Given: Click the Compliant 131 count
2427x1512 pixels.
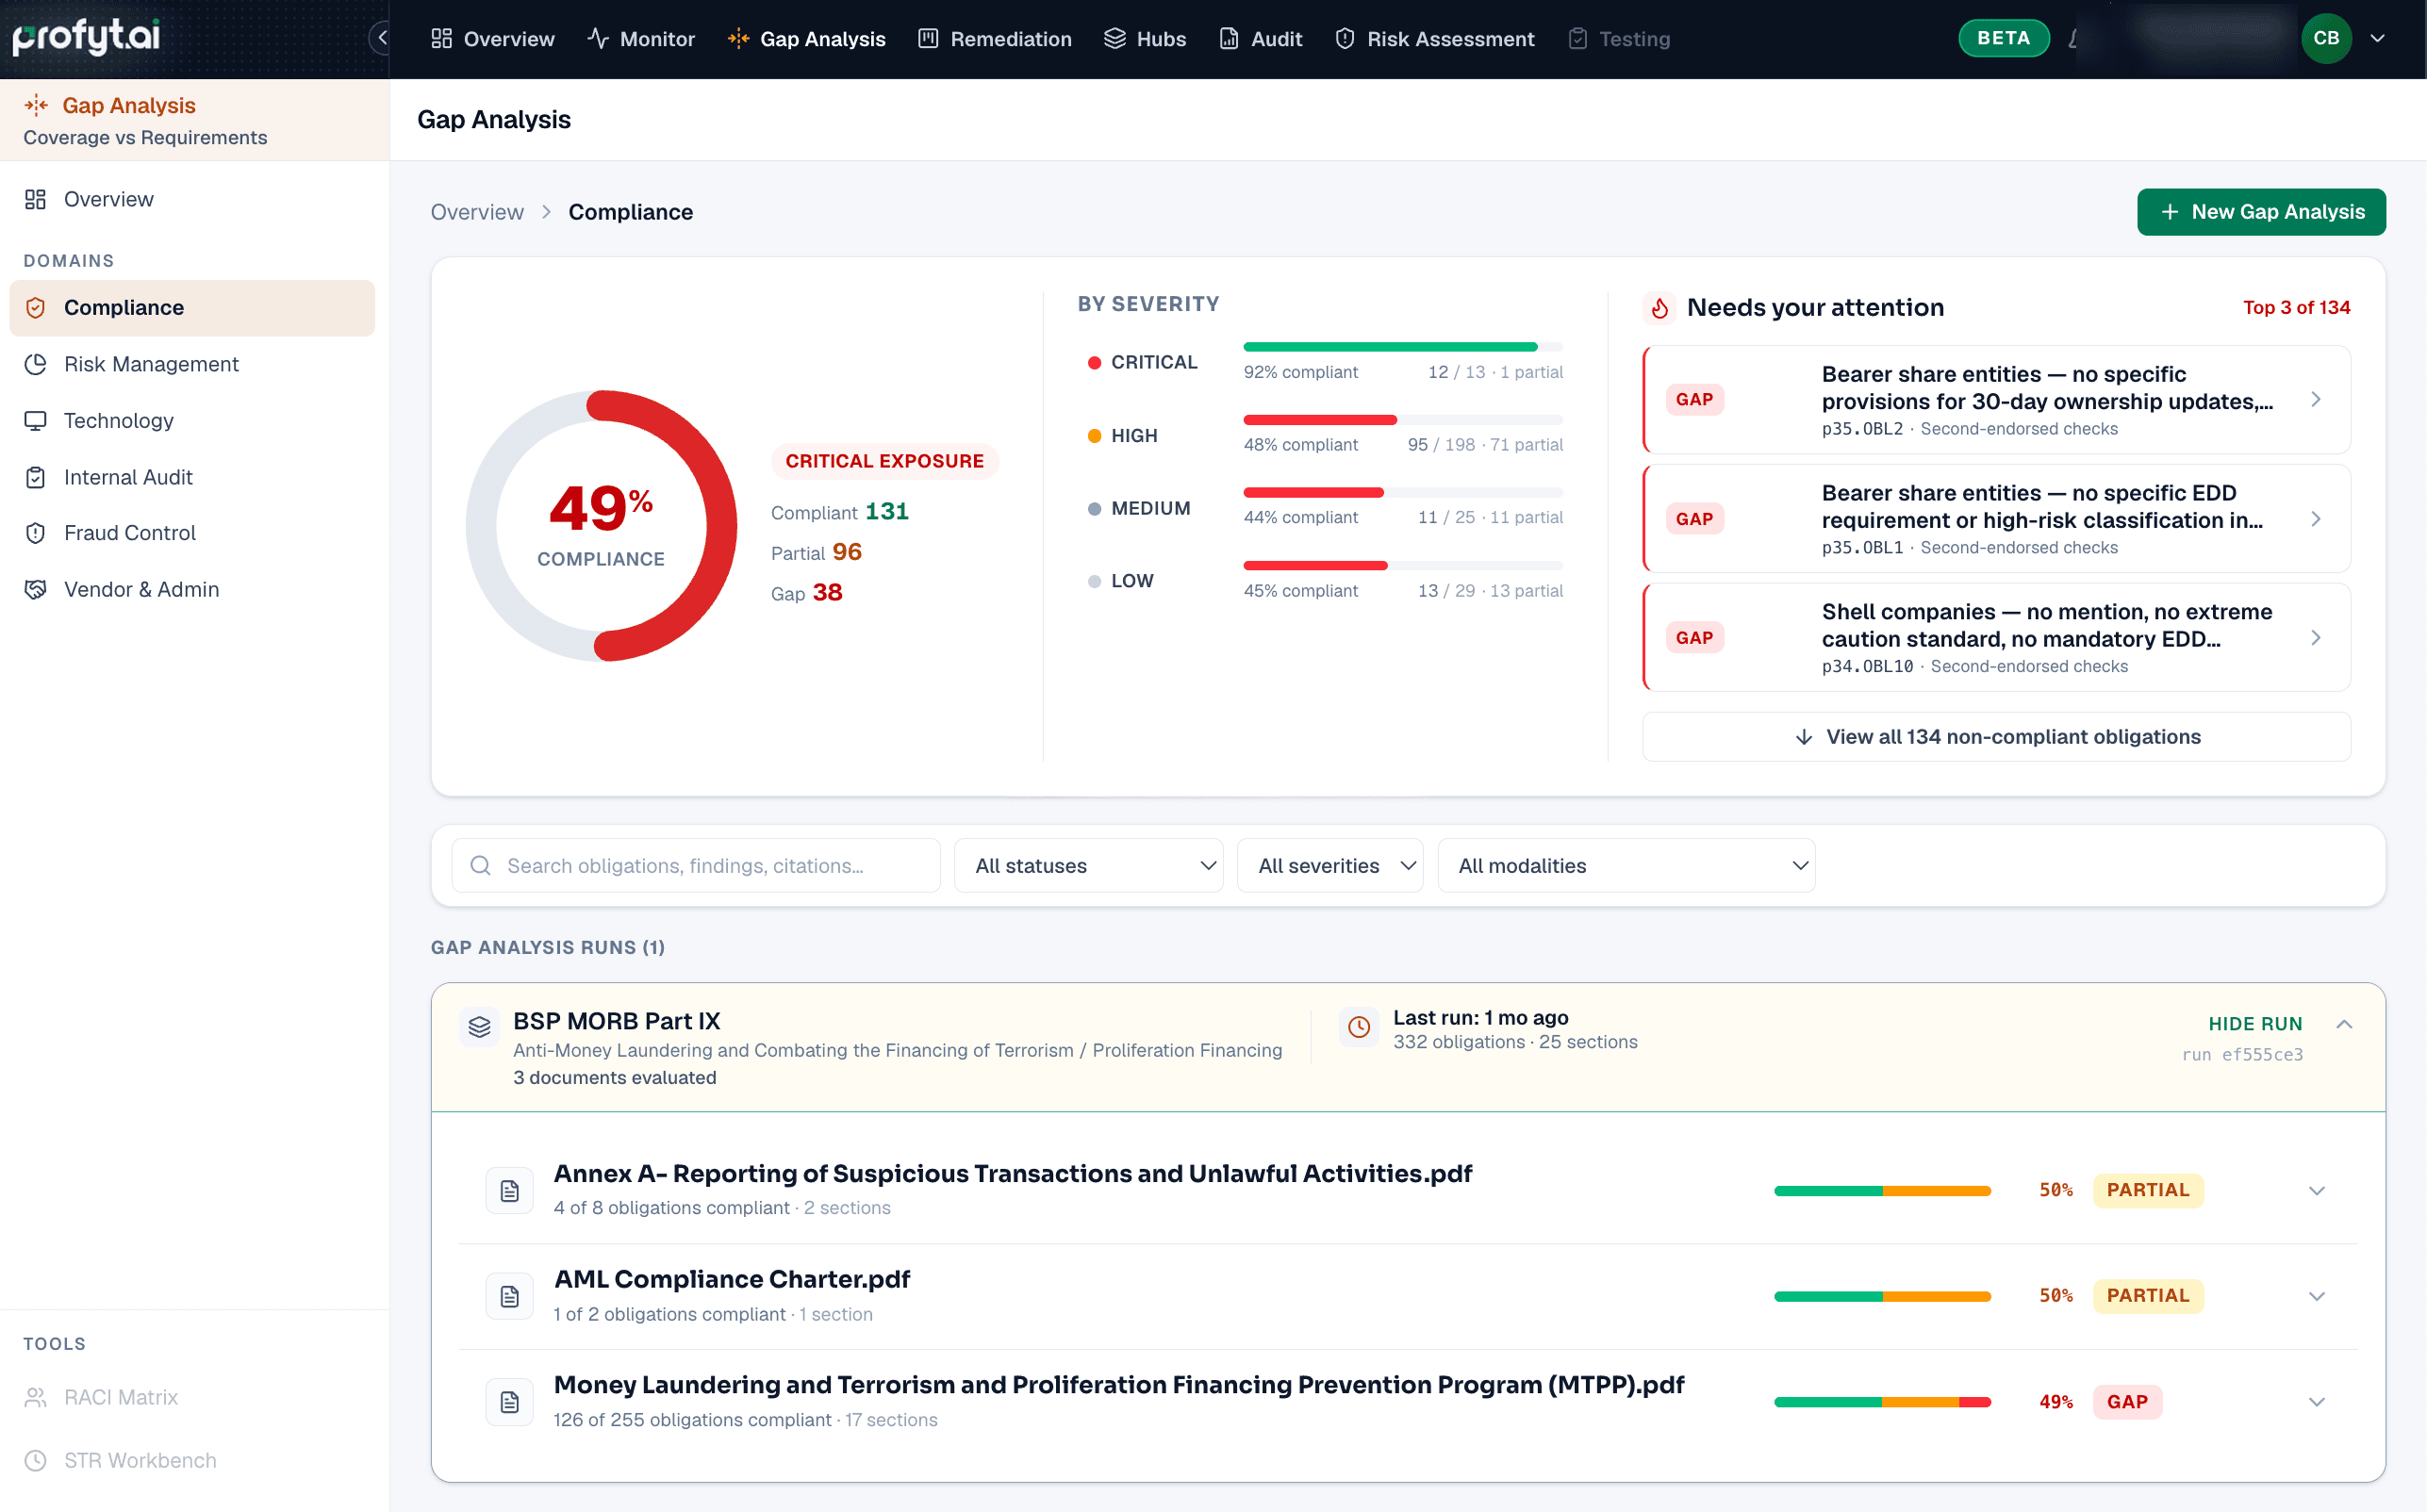Looking at the screenshot, I should 839,512.
